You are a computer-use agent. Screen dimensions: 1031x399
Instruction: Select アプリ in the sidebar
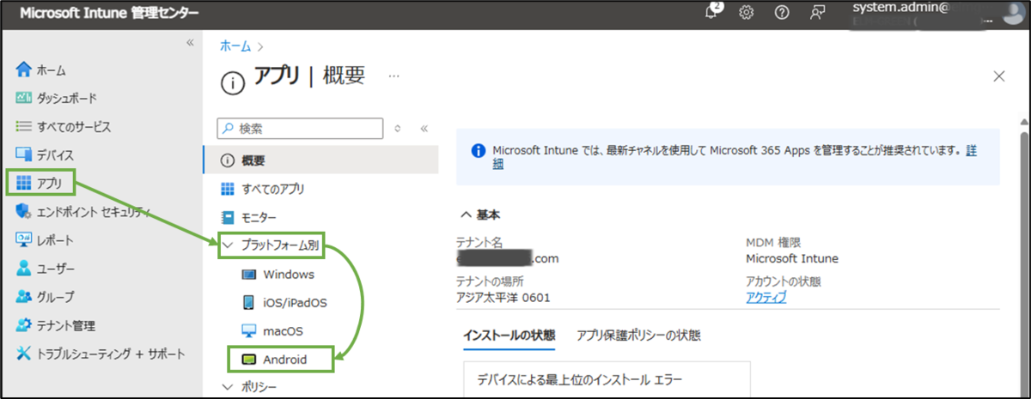tap(40, 183)
